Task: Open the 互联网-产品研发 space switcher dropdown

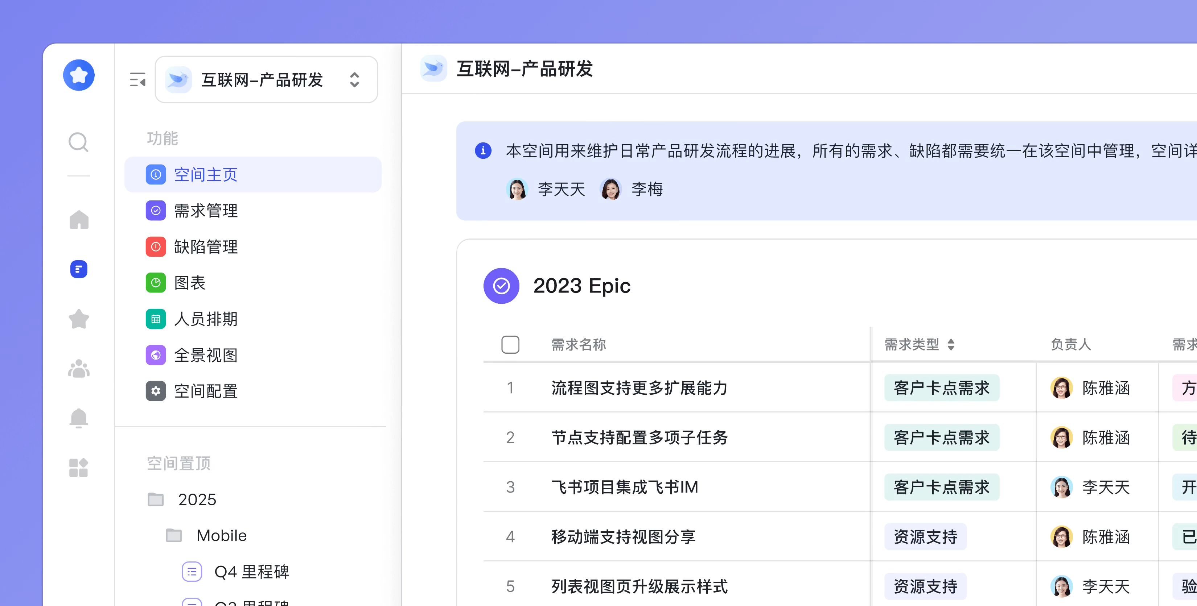Action: 266,79
